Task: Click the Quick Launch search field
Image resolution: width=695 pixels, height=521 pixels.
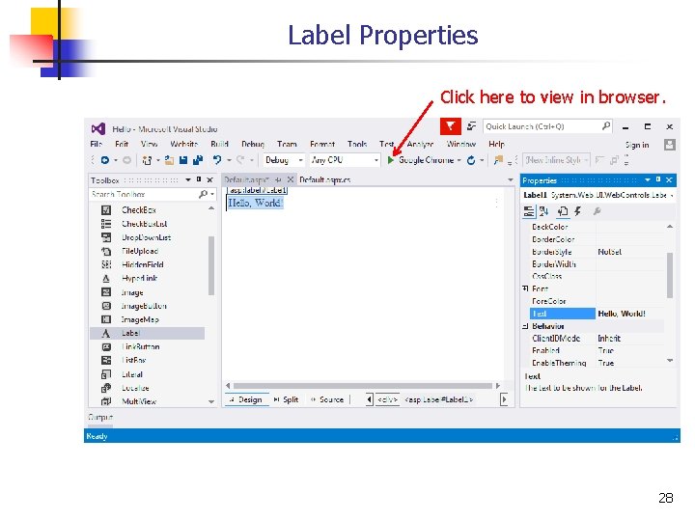Action: (x=548, y=126)
